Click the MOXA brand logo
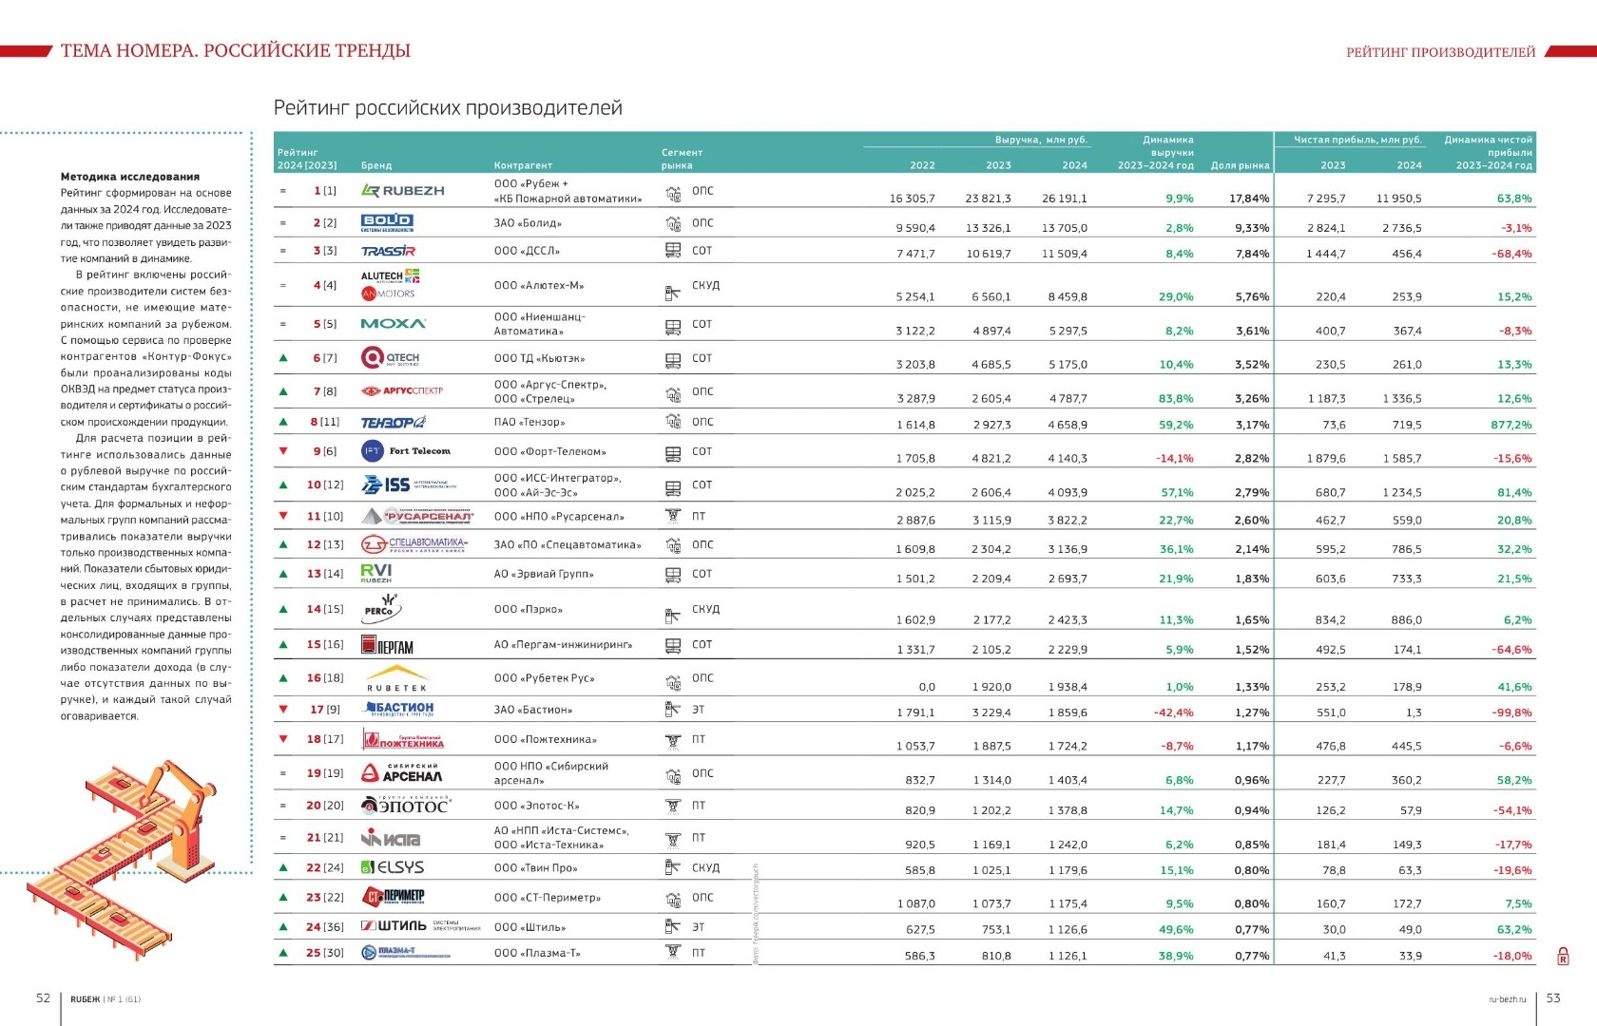 pos(394,324)
